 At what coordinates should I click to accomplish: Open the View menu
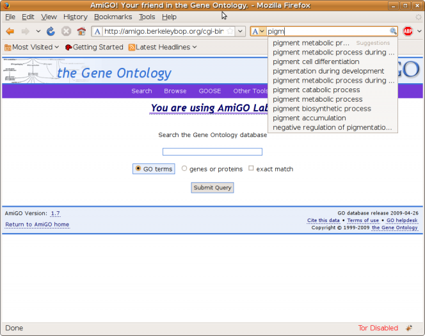(x=49, y=17)
